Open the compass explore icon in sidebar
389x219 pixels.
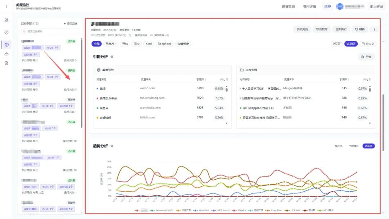(x=6, y=32)
